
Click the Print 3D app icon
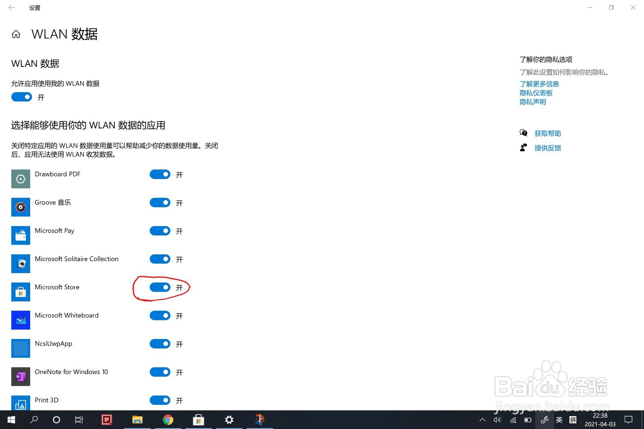[x=21, y=403]
